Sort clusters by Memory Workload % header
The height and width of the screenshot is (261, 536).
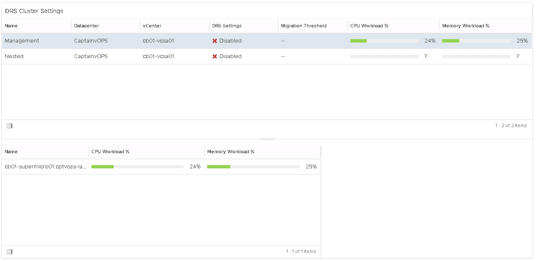pos(466,26)
